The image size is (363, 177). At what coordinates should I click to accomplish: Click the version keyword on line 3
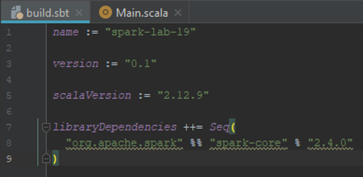76,64
